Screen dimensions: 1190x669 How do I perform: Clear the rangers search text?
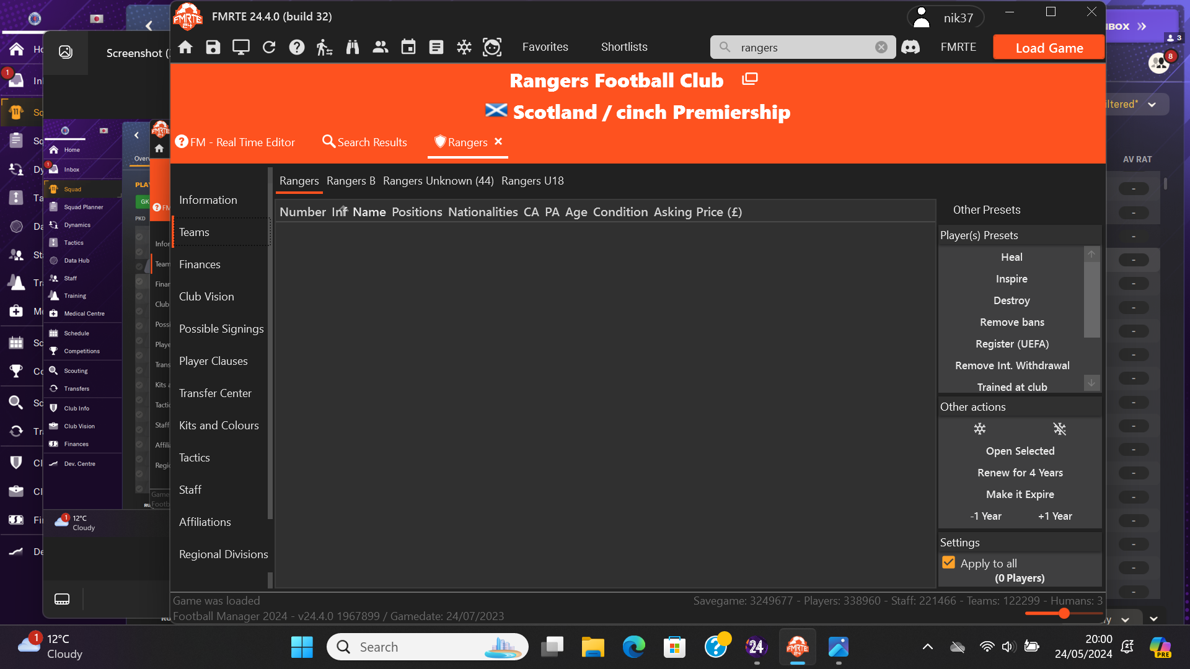881,47
